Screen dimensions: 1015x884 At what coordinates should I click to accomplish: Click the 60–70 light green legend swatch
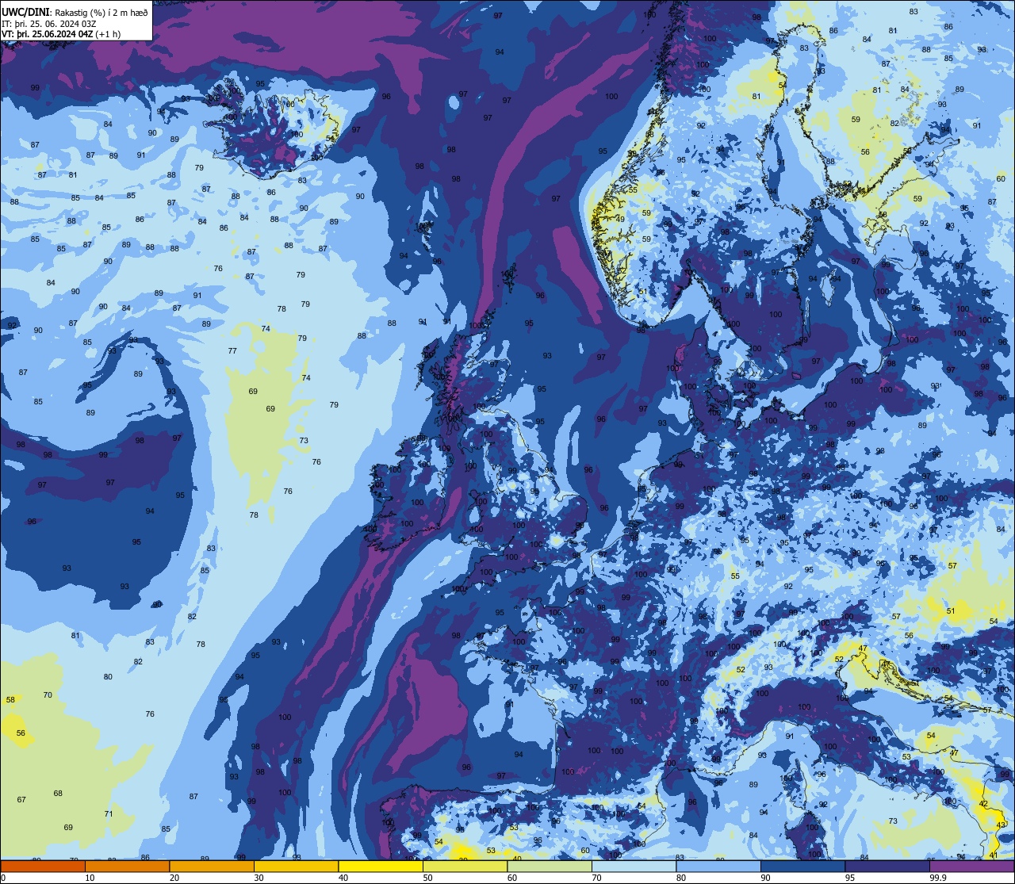point(550,867)
